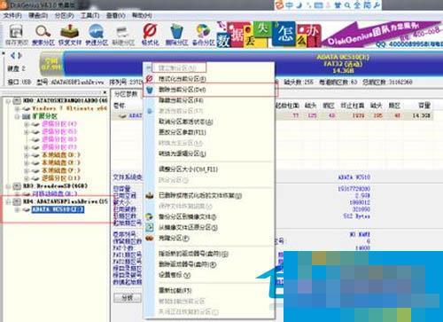Select Logical Partition (5) in tree
This screenshot has height=322, width=443.
click(x=59, y=131)
